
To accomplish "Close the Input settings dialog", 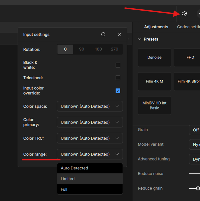I will pos(120,34).
